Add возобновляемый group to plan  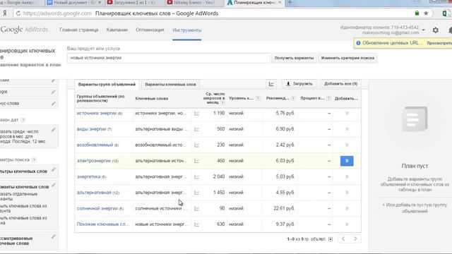tap(347, 145)
